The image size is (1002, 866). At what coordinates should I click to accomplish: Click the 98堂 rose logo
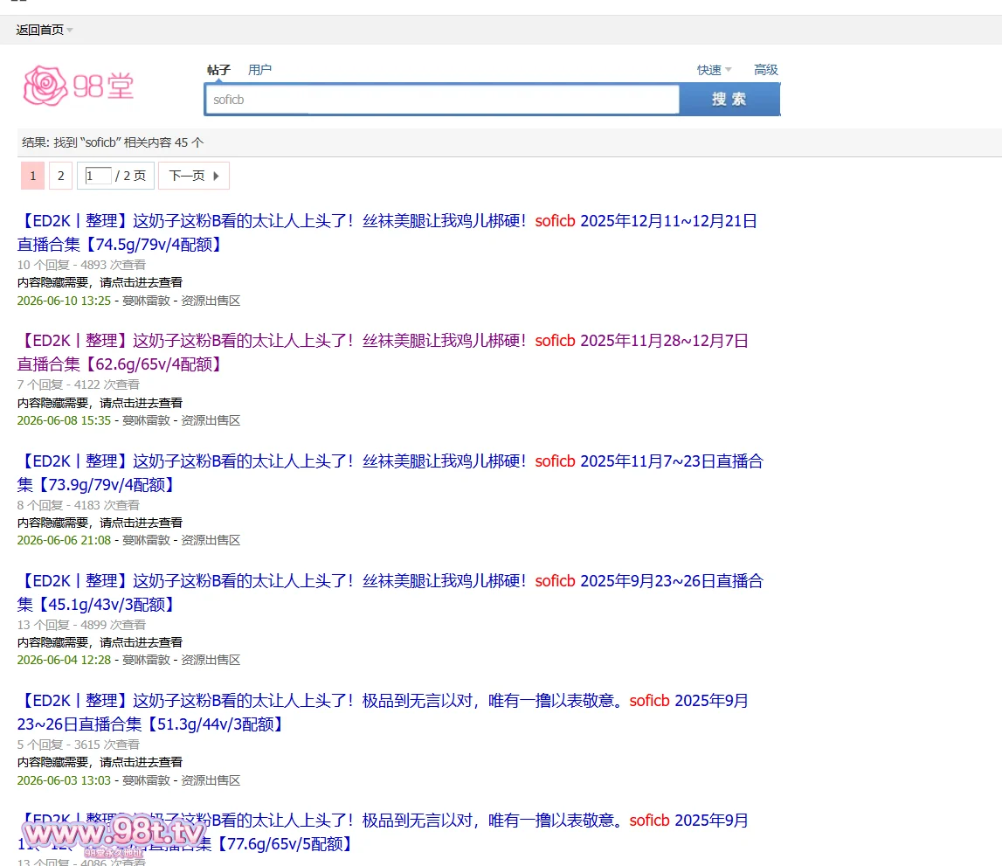point(79,86)
